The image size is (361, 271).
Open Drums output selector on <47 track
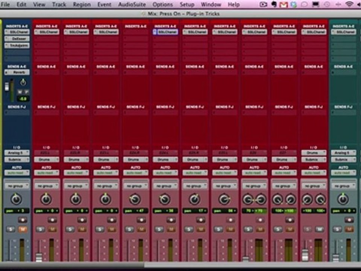[136, 160]
